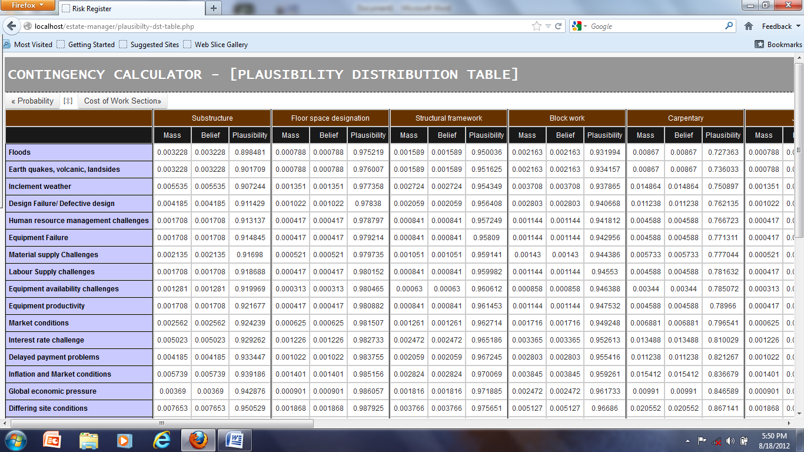804x452 pixels.
Task: Open the Bookmarks menu on toolbar
Action: [778, 44]
